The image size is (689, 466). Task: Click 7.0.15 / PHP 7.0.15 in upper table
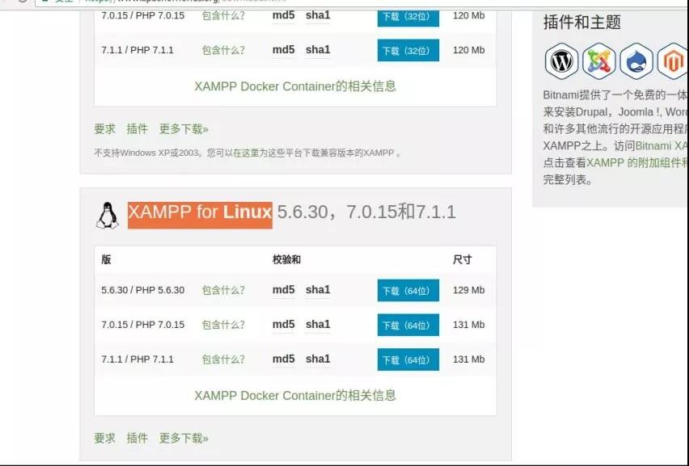[143, 16]
